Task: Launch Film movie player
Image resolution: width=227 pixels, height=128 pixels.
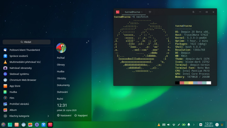Action: (26, 98)
